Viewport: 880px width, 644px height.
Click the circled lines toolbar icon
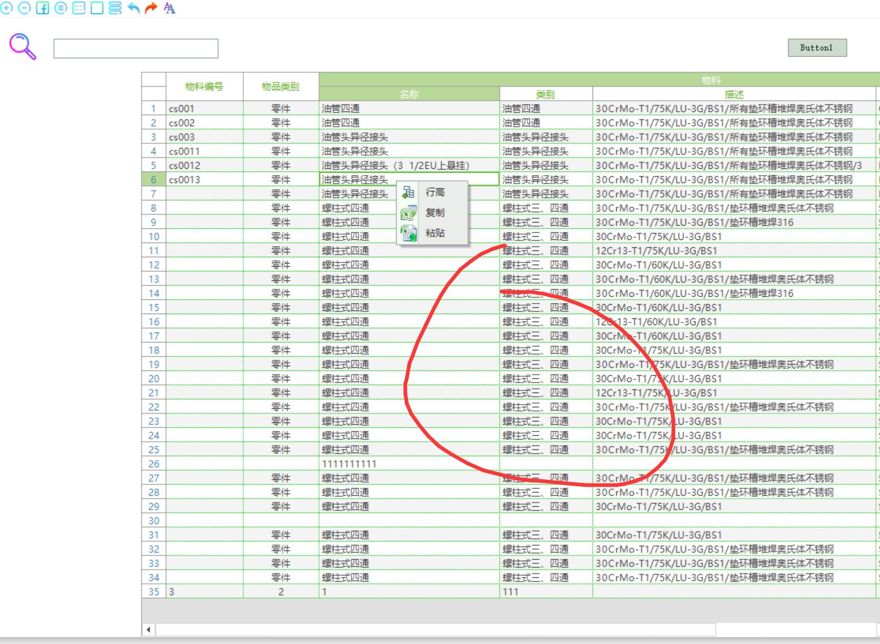tap(60, 8)
